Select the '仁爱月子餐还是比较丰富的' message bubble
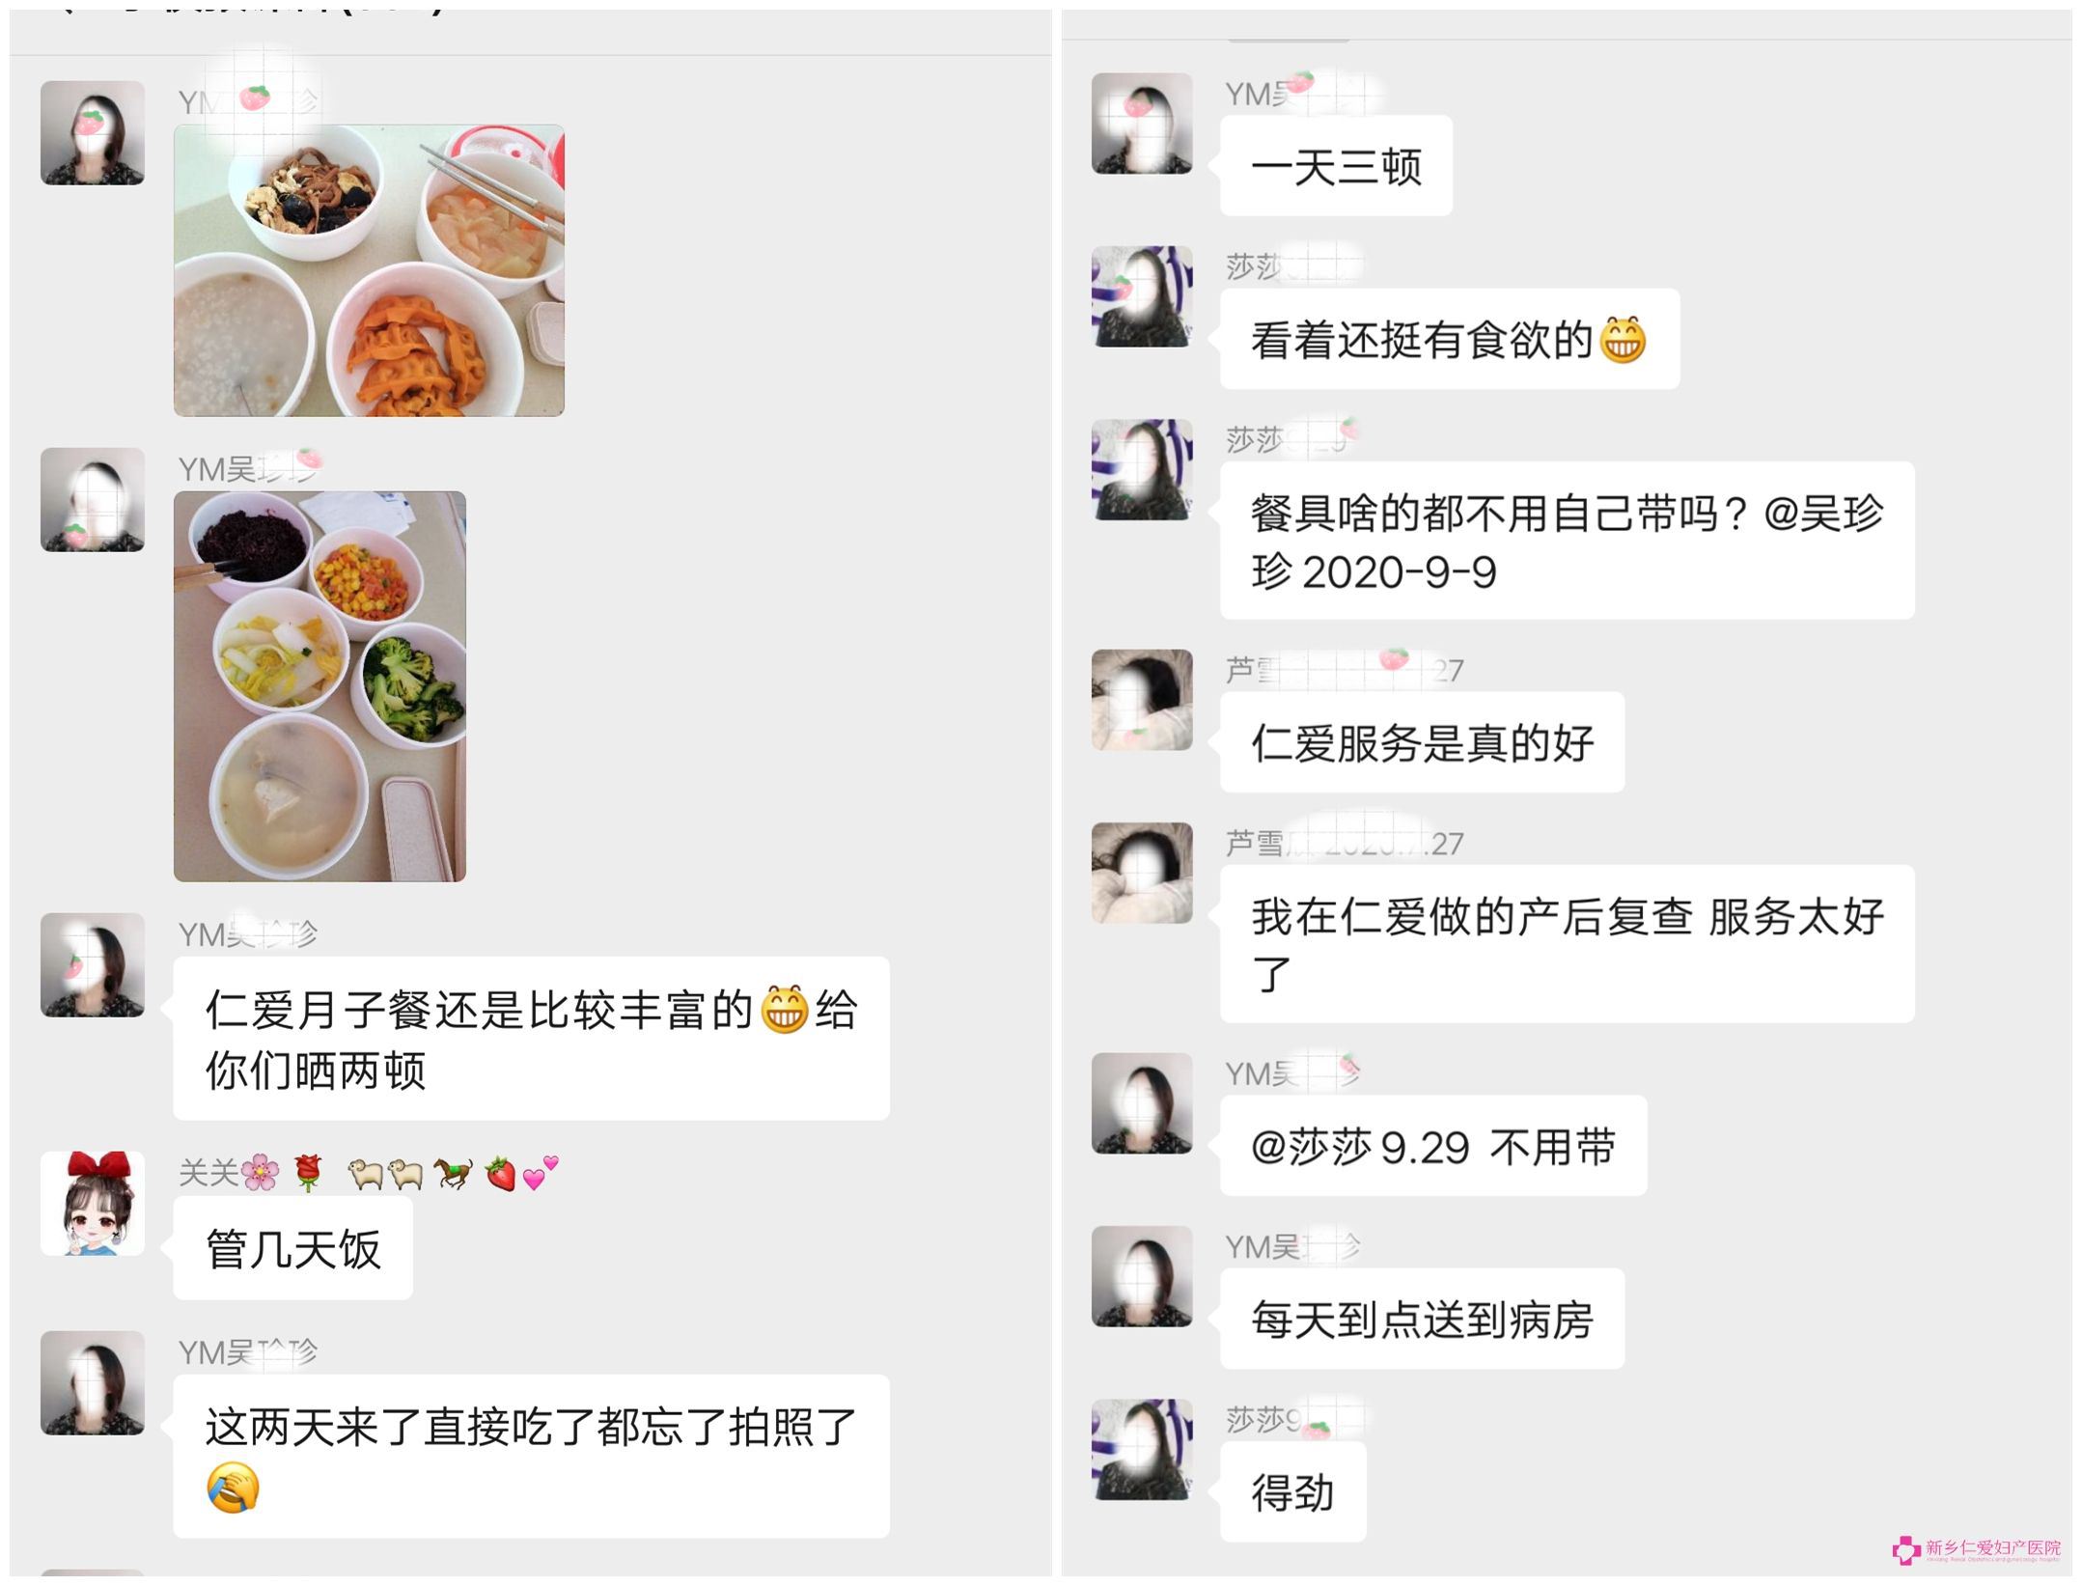This screenshot has width=2082, height=1586. pyautogui.click(x=532, y=1038)
